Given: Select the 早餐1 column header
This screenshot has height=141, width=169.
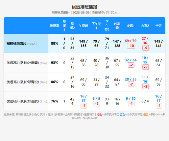Looking at the screenshot, I should [64, 26].
